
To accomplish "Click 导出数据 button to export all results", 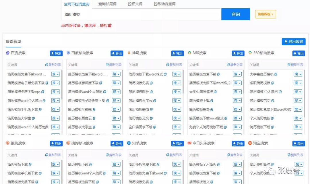I will [293, 42].
